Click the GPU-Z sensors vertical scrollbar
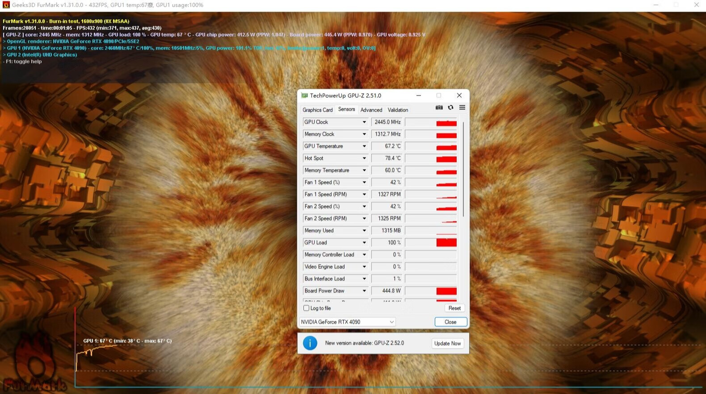Viewport: 706px width, 394px height. [x=463, y=170]
